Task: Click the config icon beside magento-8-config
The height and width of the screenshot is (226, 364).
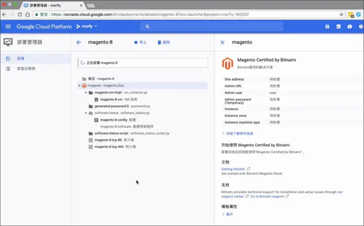Action: click(x=96, y=120)
